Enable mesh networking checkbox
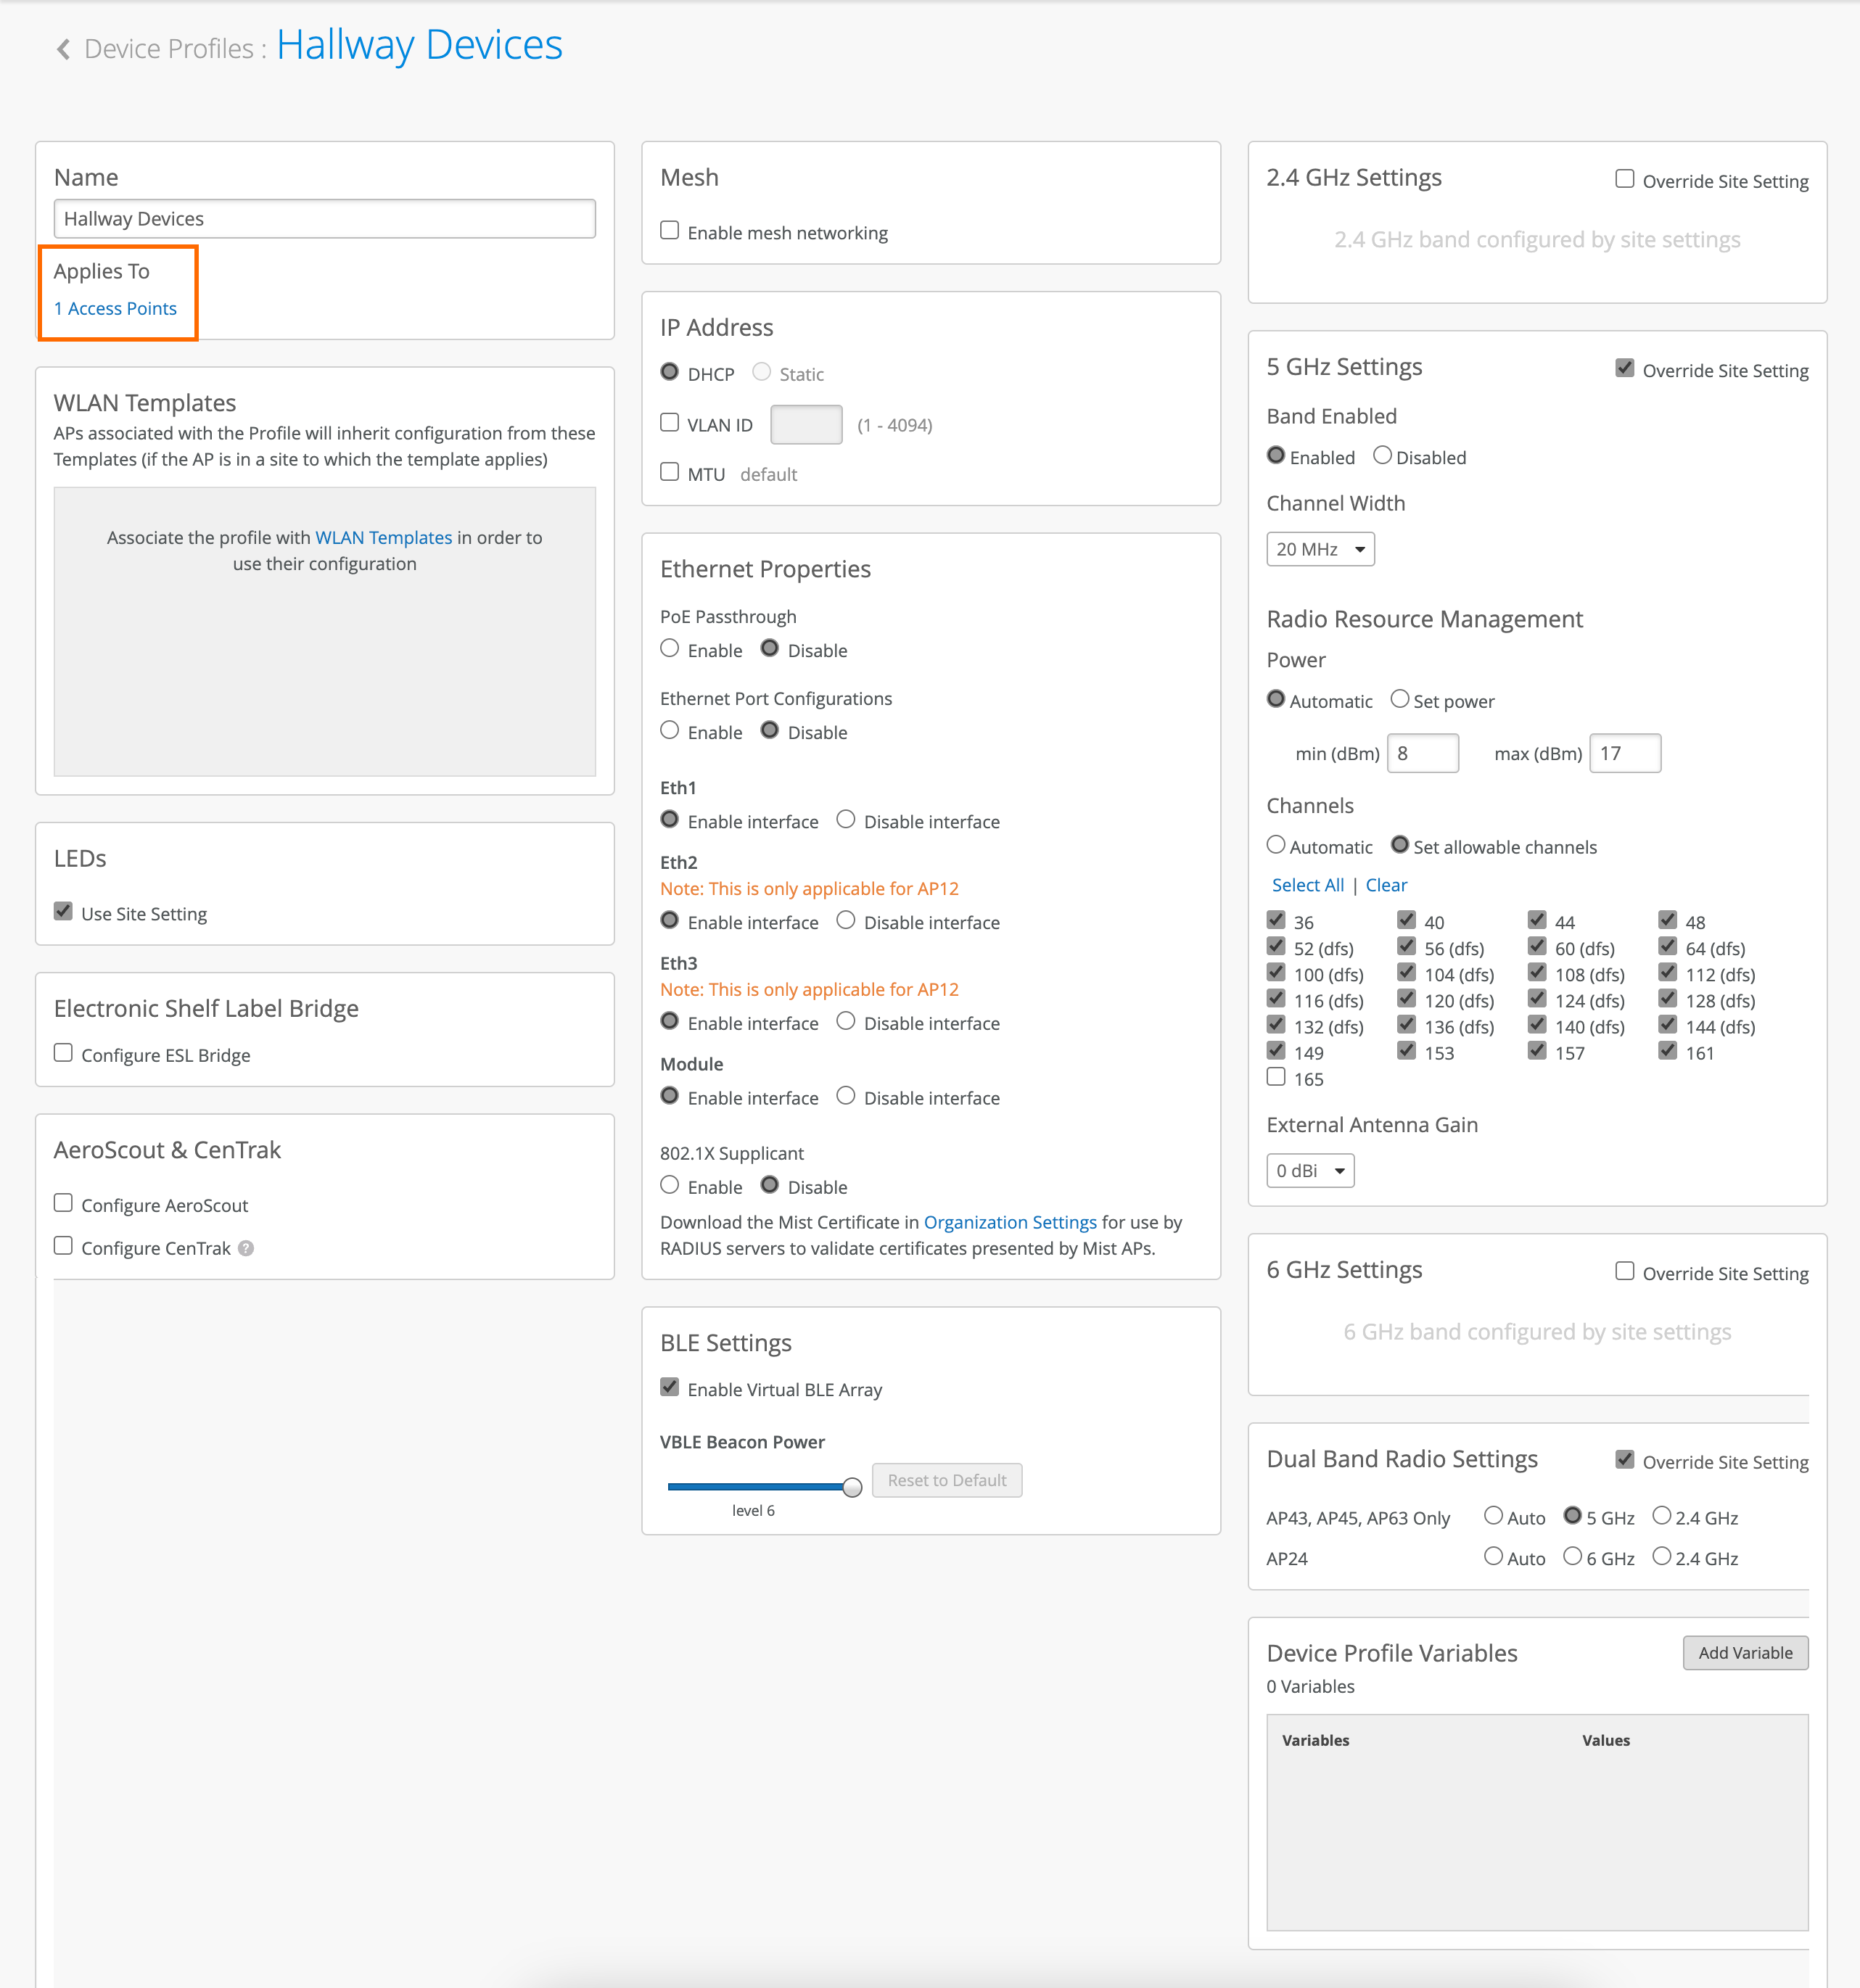 tap(669, 231)
